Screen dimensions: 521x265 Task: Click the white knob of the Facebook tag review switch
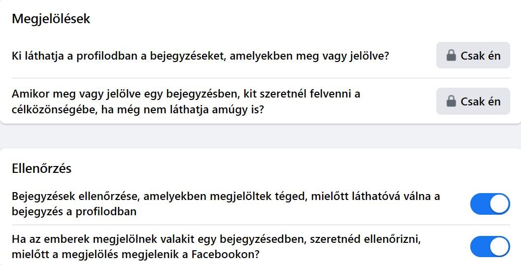pos(499,247)
